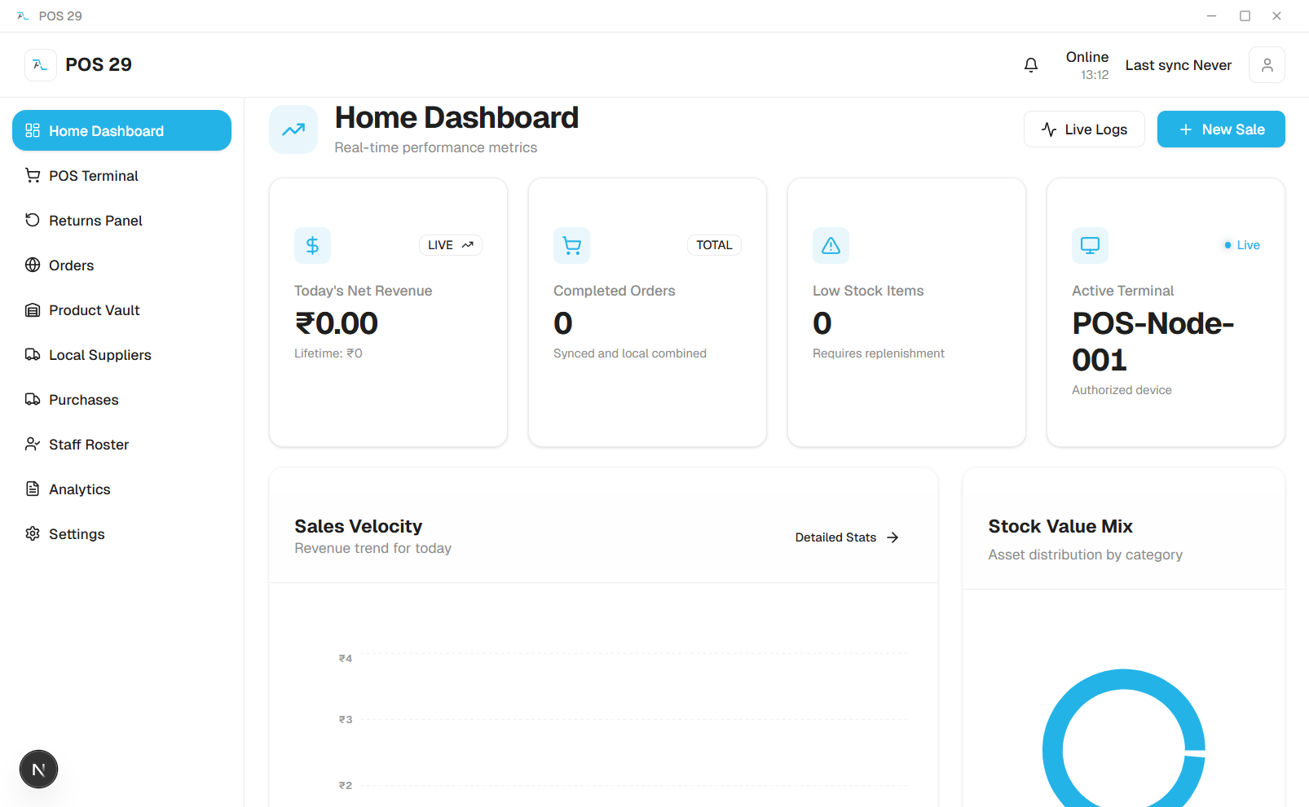
Task: Go to Returns Panel
Action: point(121,220)
